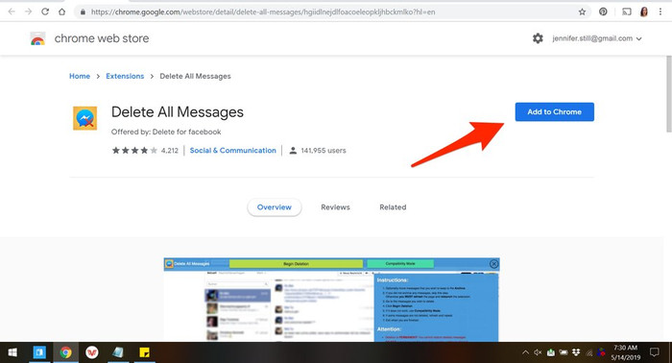This screenshot has height=363, width=672.
Task: Open the Chrome three-dot menu
Action: [660, 12]
